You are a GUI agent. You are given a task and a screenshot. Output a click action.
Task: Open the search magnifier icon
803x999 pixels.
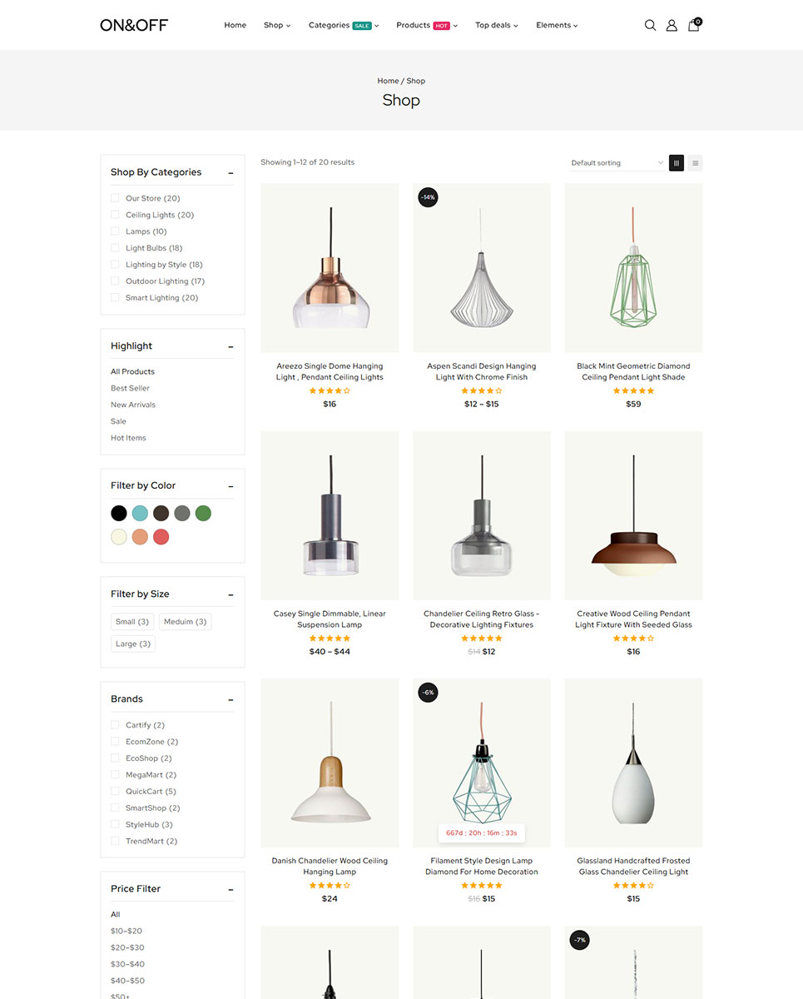[650, 25]
